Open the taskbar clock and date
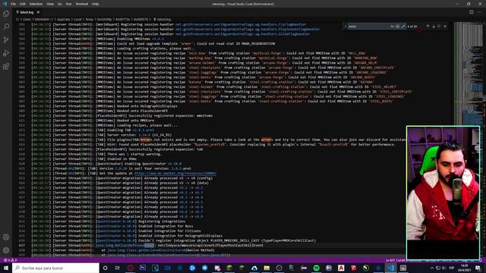 coord(464,268)
